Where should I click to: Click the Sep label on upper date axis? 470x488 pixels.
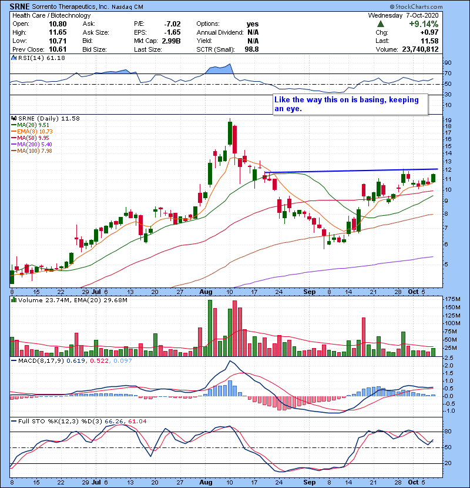tap(309, 292)
